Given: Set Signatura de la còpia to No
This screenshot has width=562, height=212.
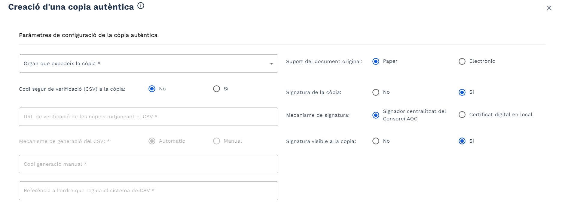Looking at the screenshot, I should pos(376,92).
